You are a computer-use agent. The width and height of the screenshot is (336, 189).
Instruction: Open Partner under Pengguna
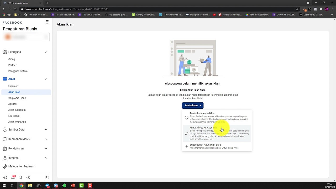tap(12, 65)
